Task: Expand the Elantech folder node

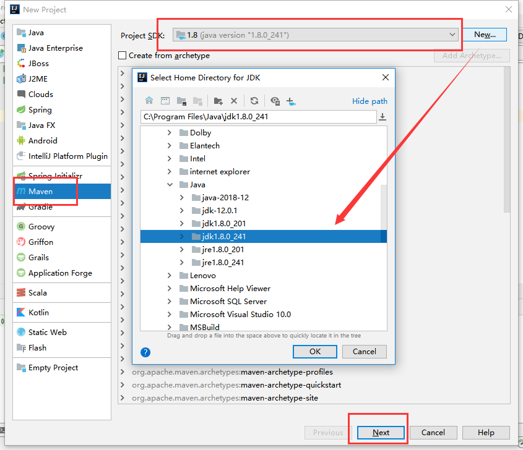Action: point(170,145)
